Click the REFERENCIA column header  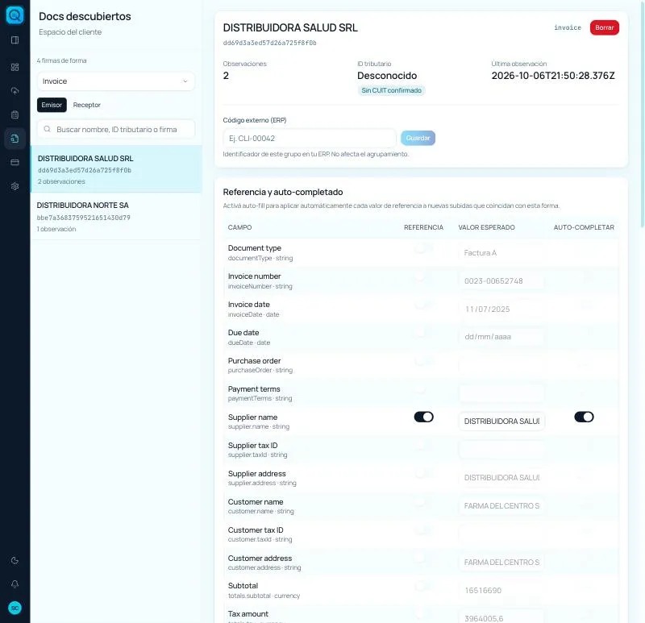tap(424, 227)
